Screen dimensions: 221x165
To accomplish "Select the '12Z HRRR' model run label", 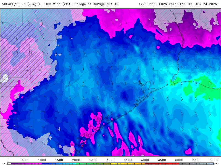I will [147, 4].
